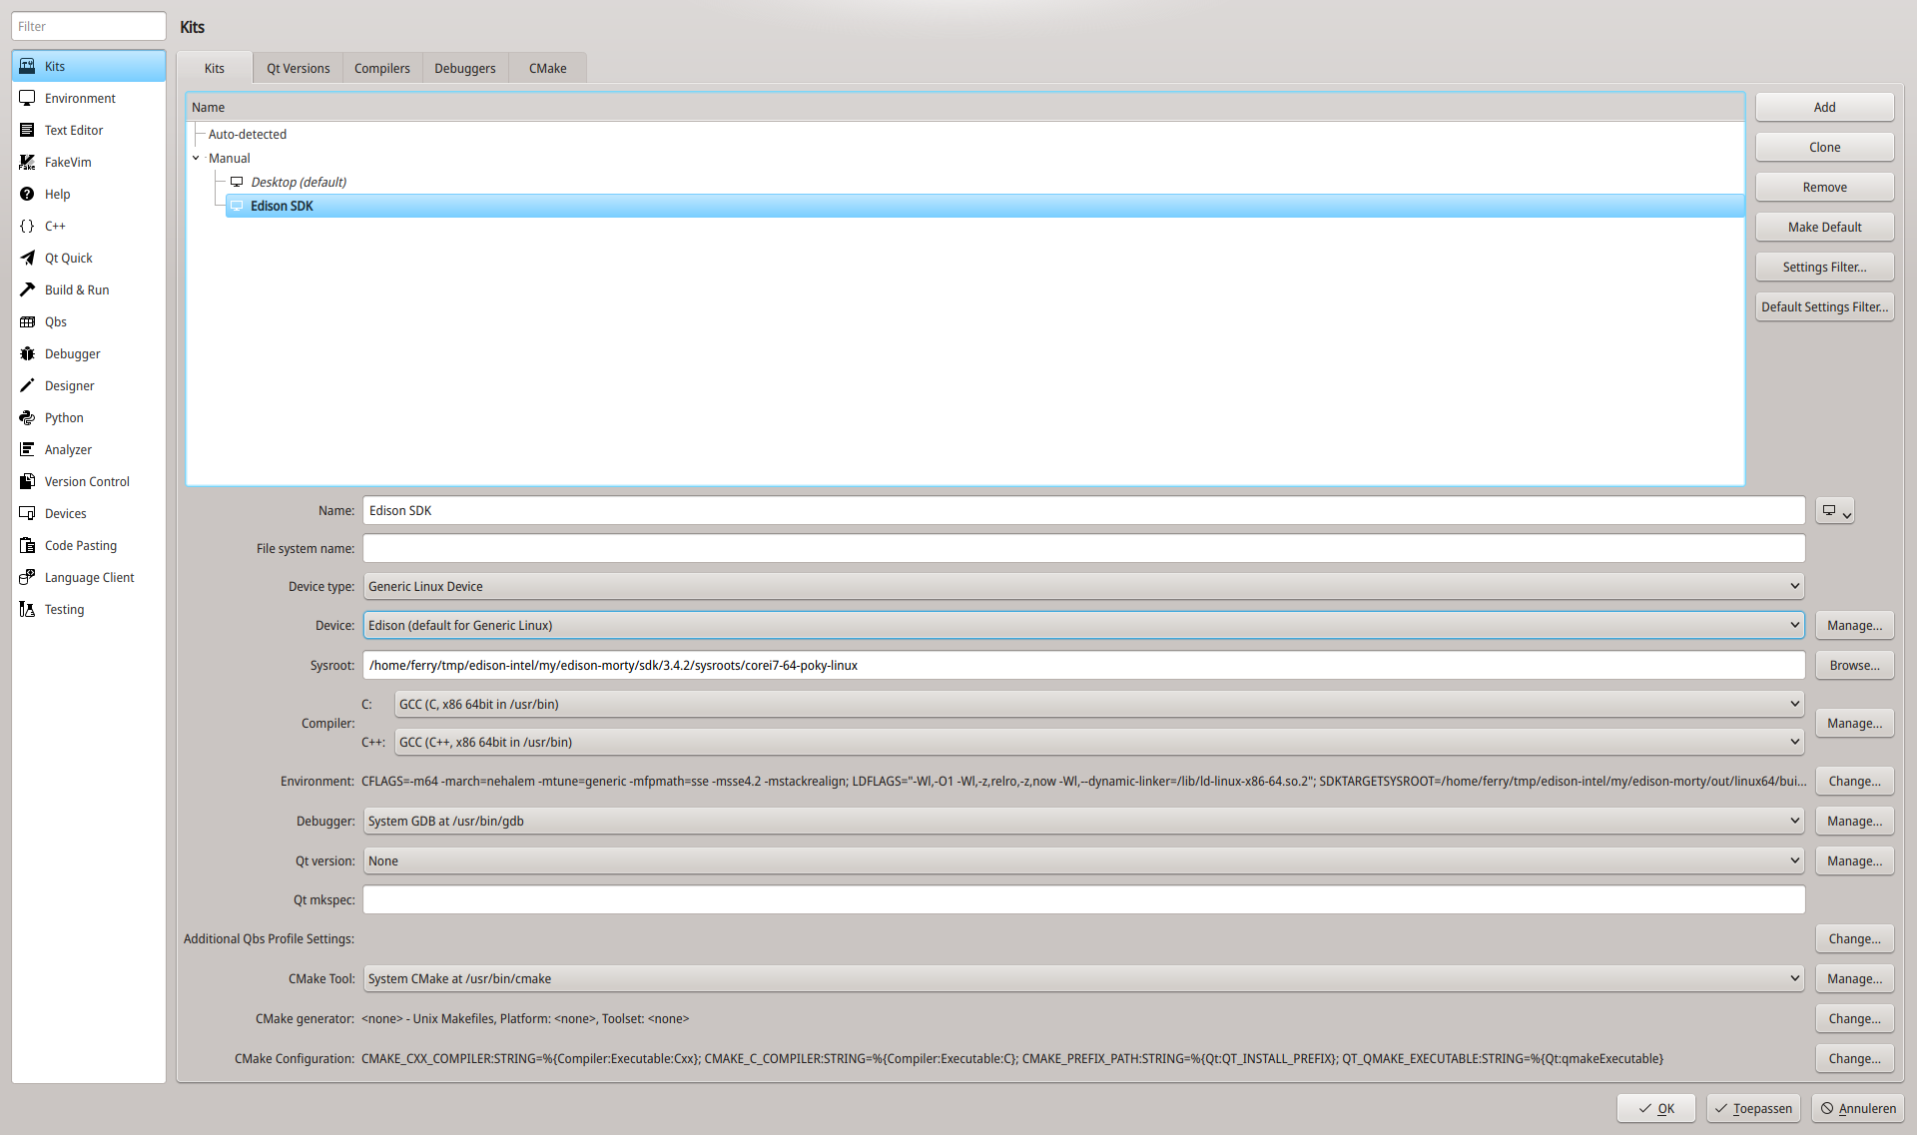Click the Make Default button
Screen dimensions: 1917x1135
pos(1824,226)
